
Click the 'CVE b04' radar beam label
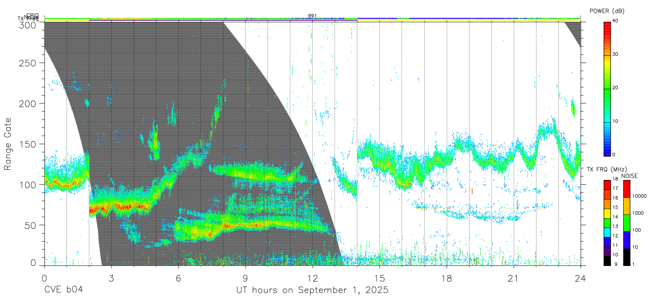click(63, 290)
